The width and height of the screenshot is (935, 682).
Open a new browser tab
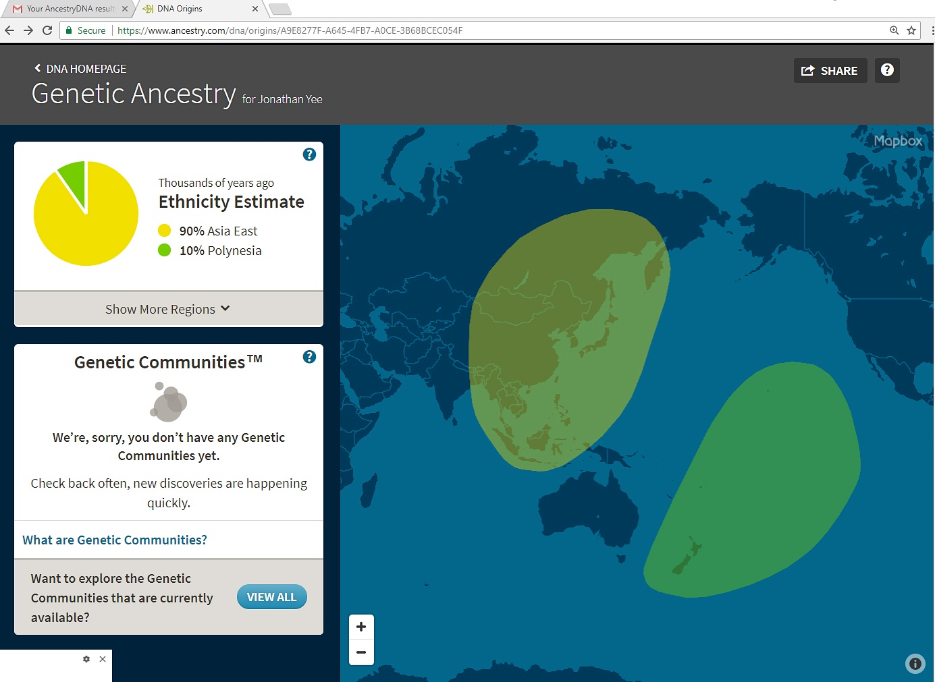[x=279, y=9]
